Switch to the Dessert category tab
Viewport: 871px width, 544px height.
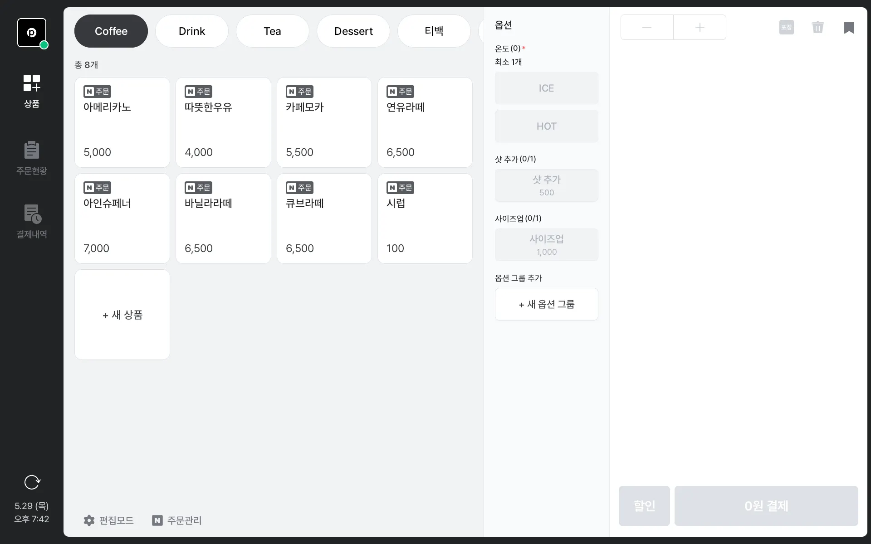point(353,31)
